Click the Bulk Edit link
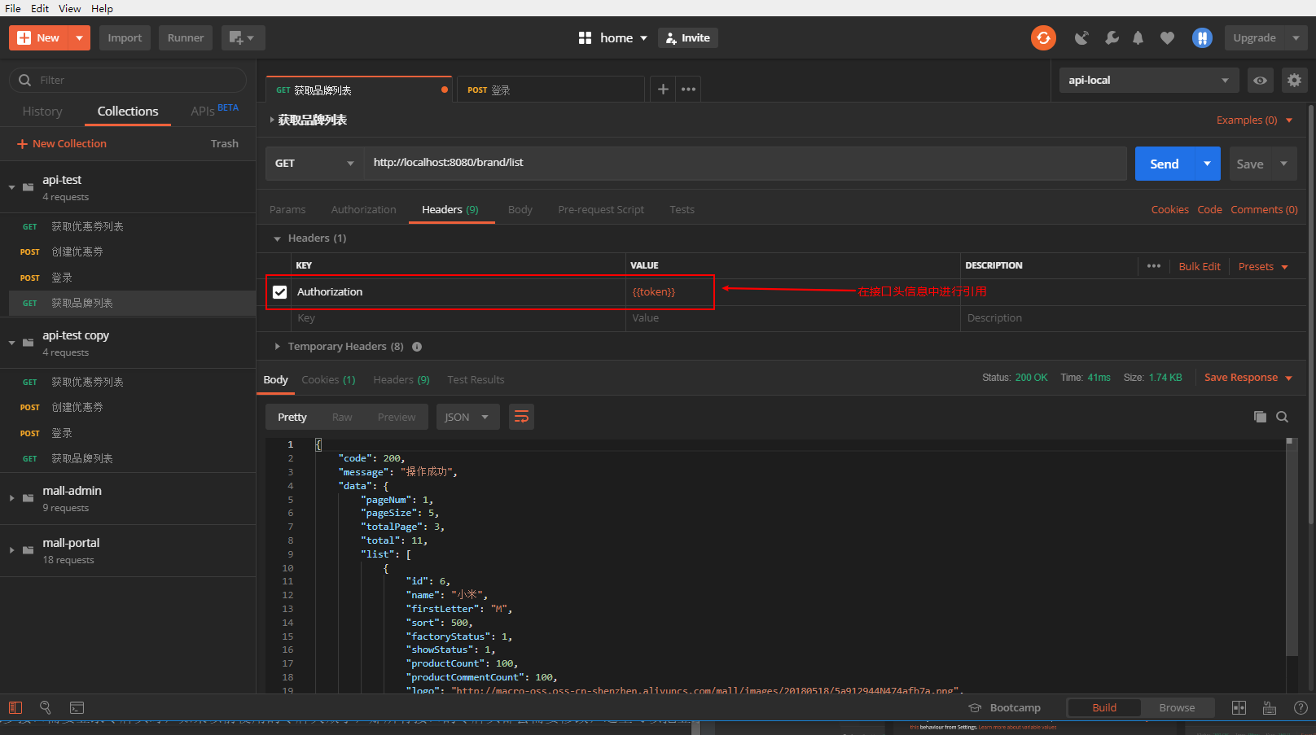Image resolution: width=1316 pixels, height=735 pixels. click(x=1199, y=267)
